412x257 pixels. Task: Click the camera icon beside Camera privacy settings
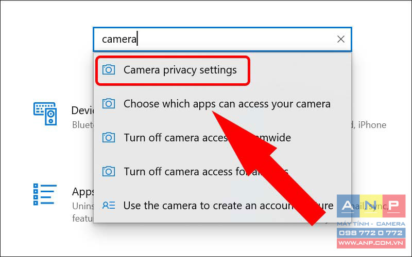(x=109, y=70)
